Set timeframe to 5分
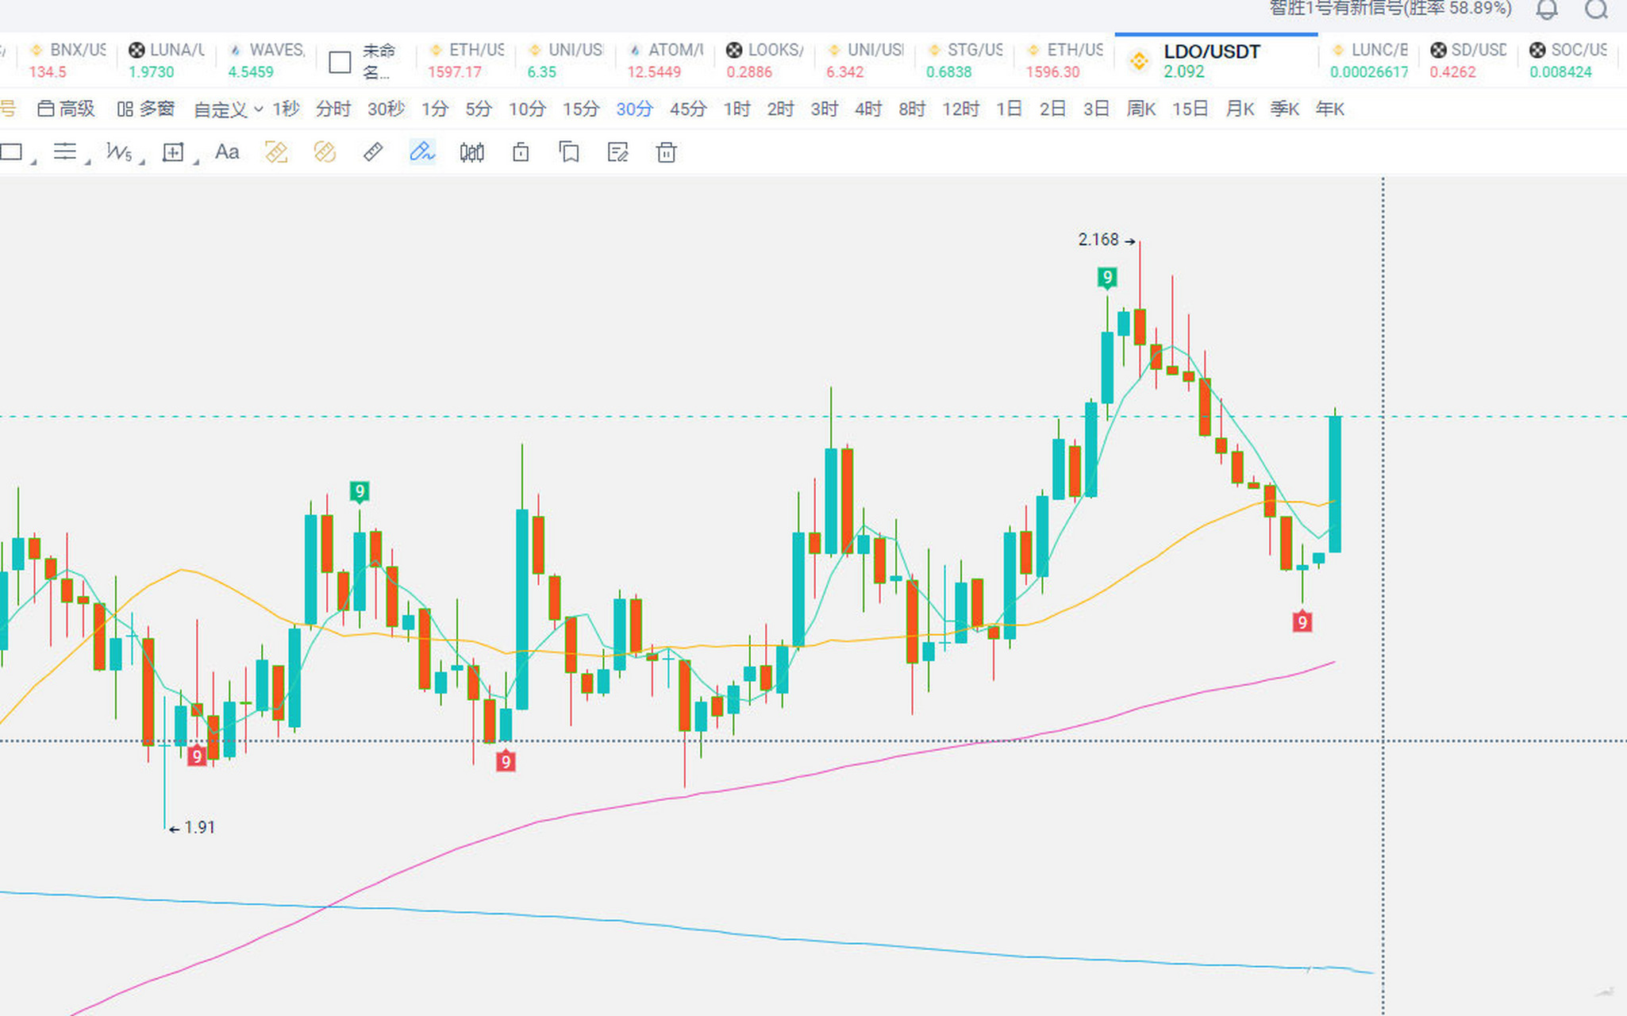This screenshot has height=1016, width=1627. point(479,109)
